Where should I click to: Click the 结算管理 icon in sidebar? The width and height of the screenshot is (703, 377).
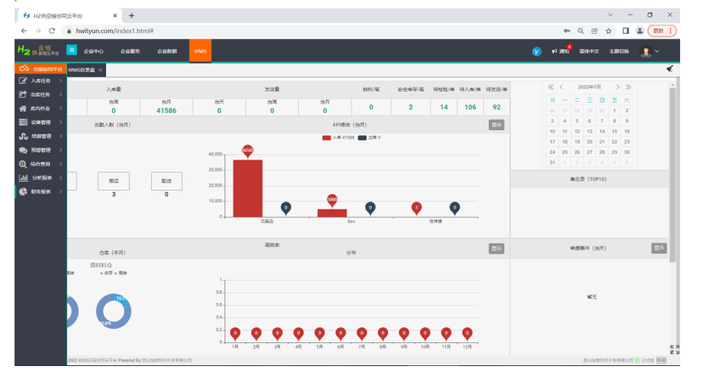click(x=23, y=136)
